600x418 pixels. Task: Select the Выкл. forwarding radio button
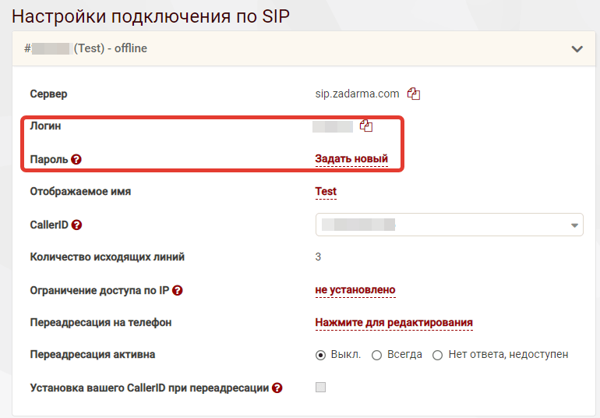pyautogui.click(x=321, y=355)
